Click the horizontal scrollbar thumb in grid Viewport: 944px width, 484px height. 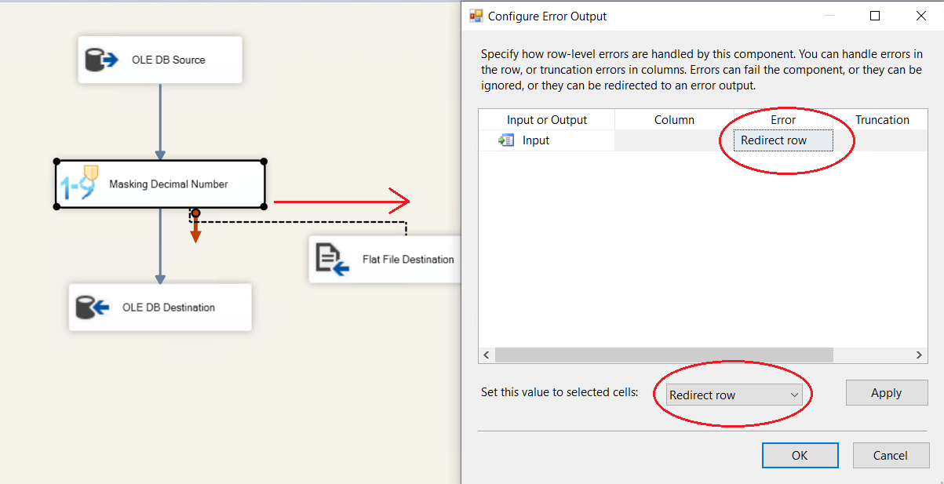[x=663, y=355]
